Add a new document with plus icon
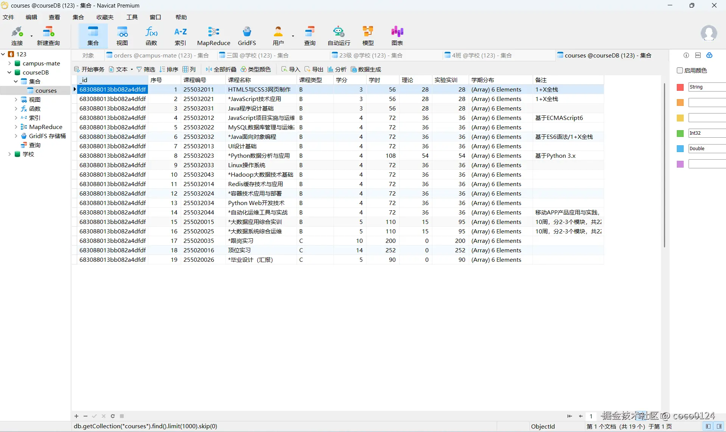Image resolution: width=726 pixels, height=432 pixels. pos(76,416)
